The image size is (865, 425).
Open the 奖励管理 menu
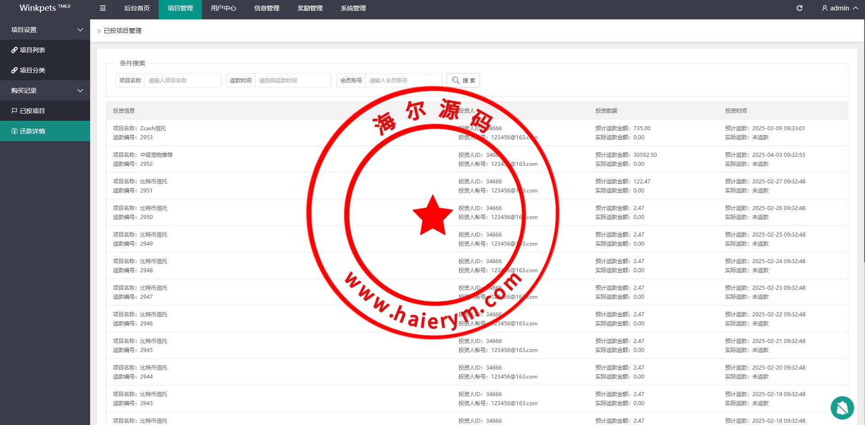tap(310, 8)
